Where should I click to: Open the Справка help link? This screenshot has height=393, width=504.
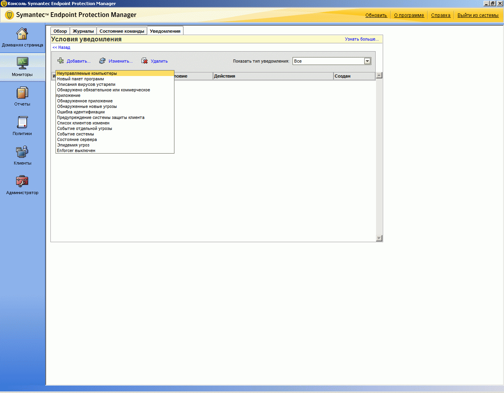coord(441,15)
